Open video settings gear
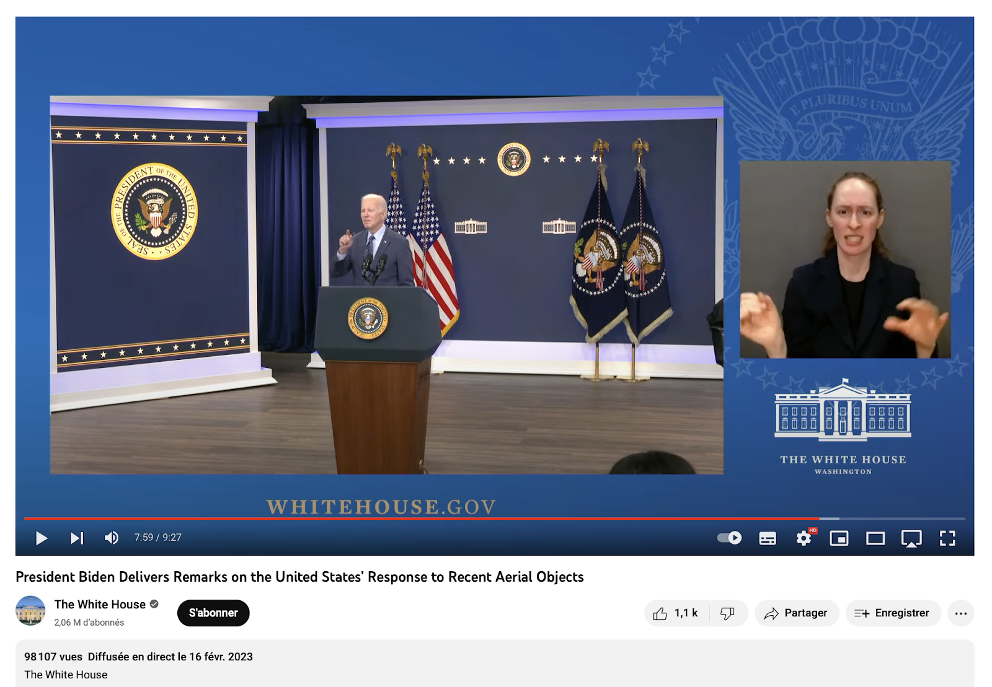The height and width of the screenshot is (687, 992). pos(804,538)
